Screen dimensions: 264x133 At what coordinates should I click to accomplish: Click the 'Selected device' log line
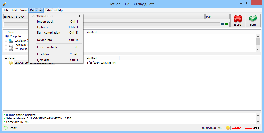tap(39, 118)
